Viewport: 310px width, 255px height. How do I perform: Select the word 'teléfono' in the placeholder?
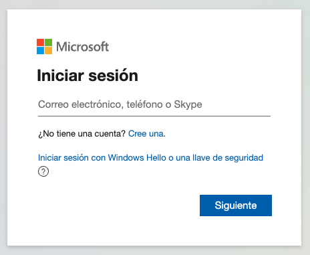coord(146,104)
